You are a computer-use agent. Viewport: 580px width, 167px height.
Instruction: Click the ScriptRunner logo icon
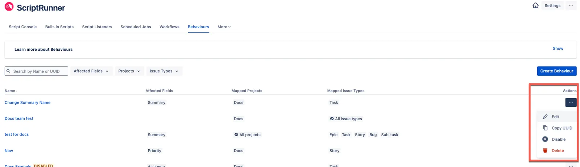[9, 7]
